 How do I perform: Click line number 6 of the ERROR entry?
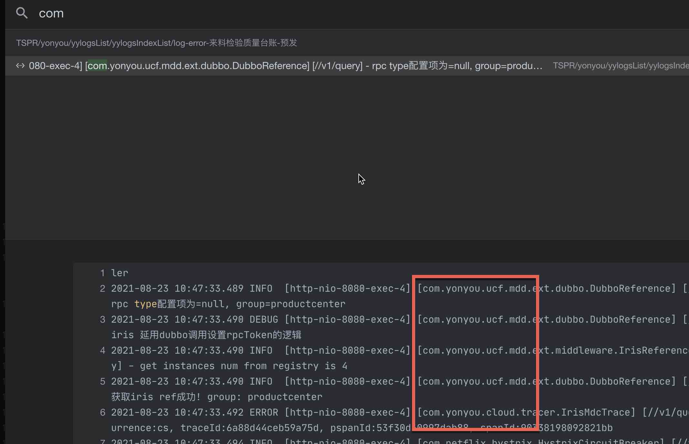[102, 412]
